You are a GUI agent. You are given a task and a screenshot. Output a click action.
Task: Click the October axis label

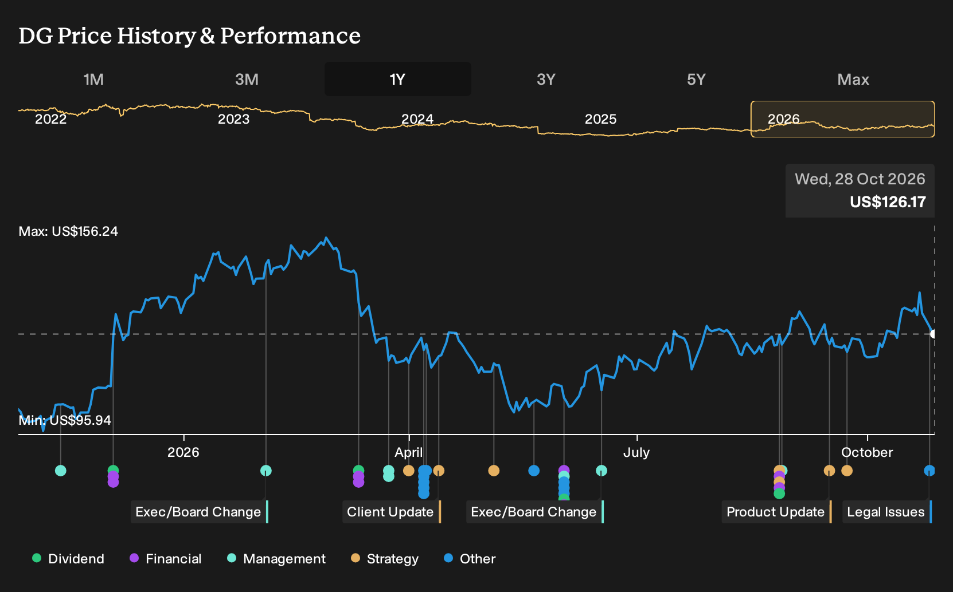click(867, 452)
